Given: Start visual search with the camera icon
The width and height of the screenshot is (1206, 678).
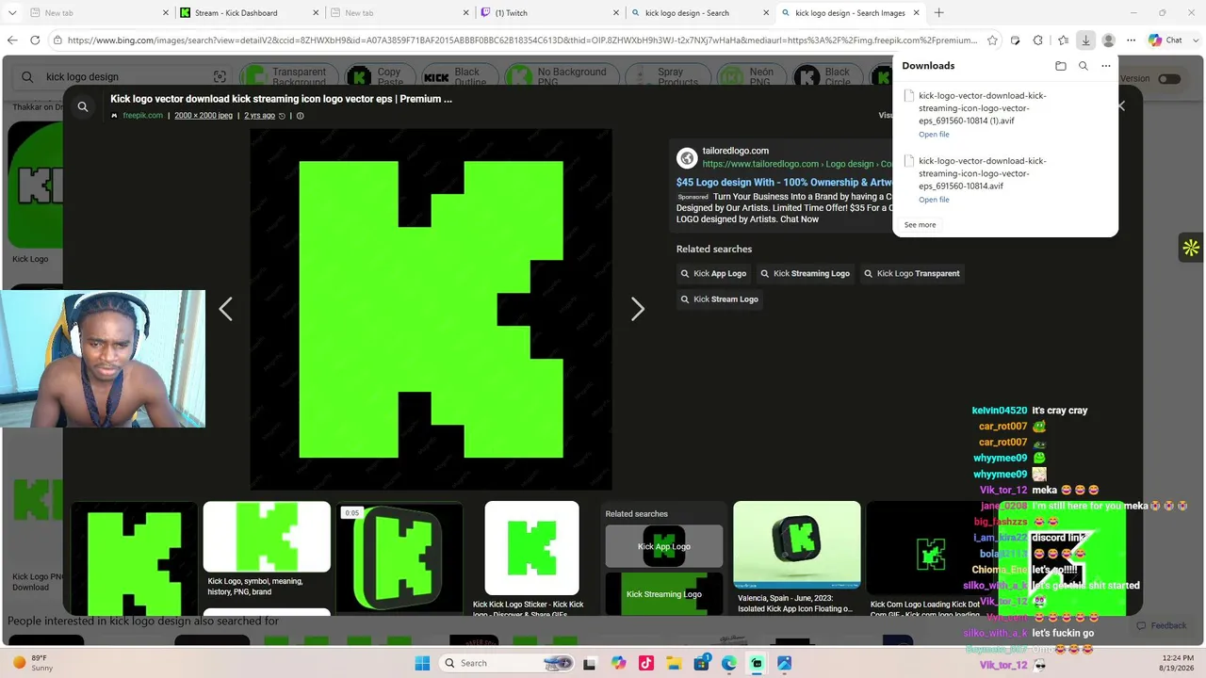Looking at the screenshot, I should (220, 77).
